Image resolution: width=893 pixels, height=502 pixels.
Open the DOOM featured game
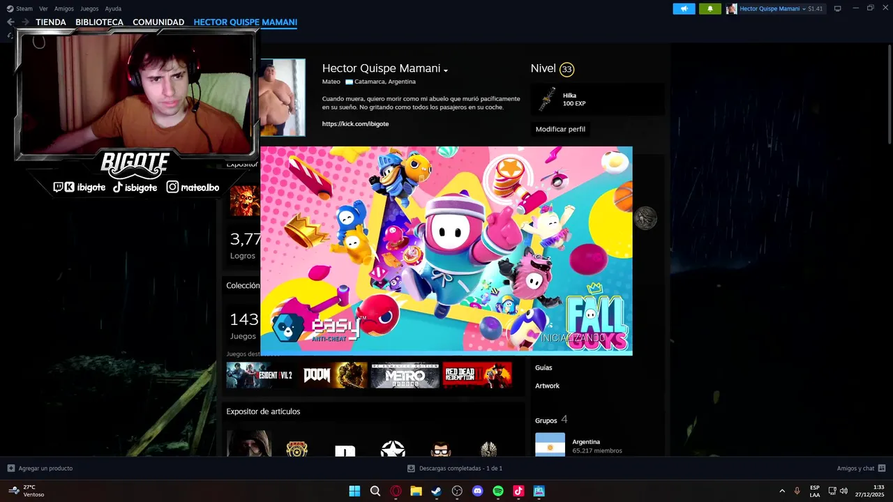click(x=334, y=375)
